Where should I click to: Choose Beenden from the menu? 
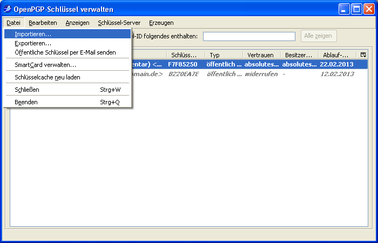point(67,102)
